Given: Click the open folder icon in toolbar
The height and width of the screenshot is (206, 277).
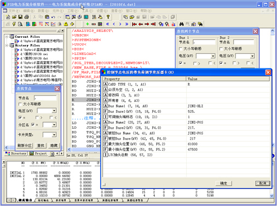Looking at the screenshot, I should click(14, 17).
